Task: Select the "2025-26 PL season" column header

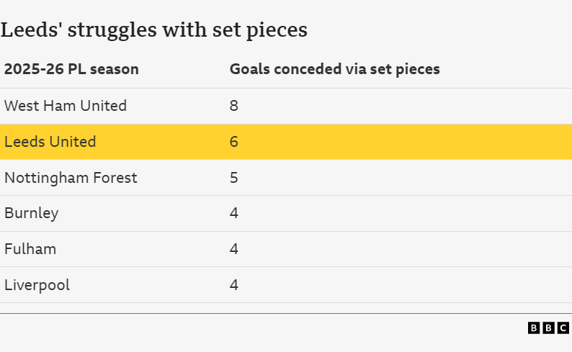Action: click(x=71, y=70)
